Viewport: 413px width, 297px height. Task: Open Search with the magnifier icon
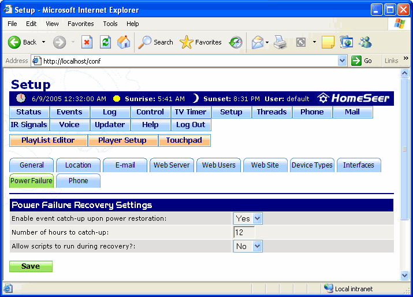point(144,42)
